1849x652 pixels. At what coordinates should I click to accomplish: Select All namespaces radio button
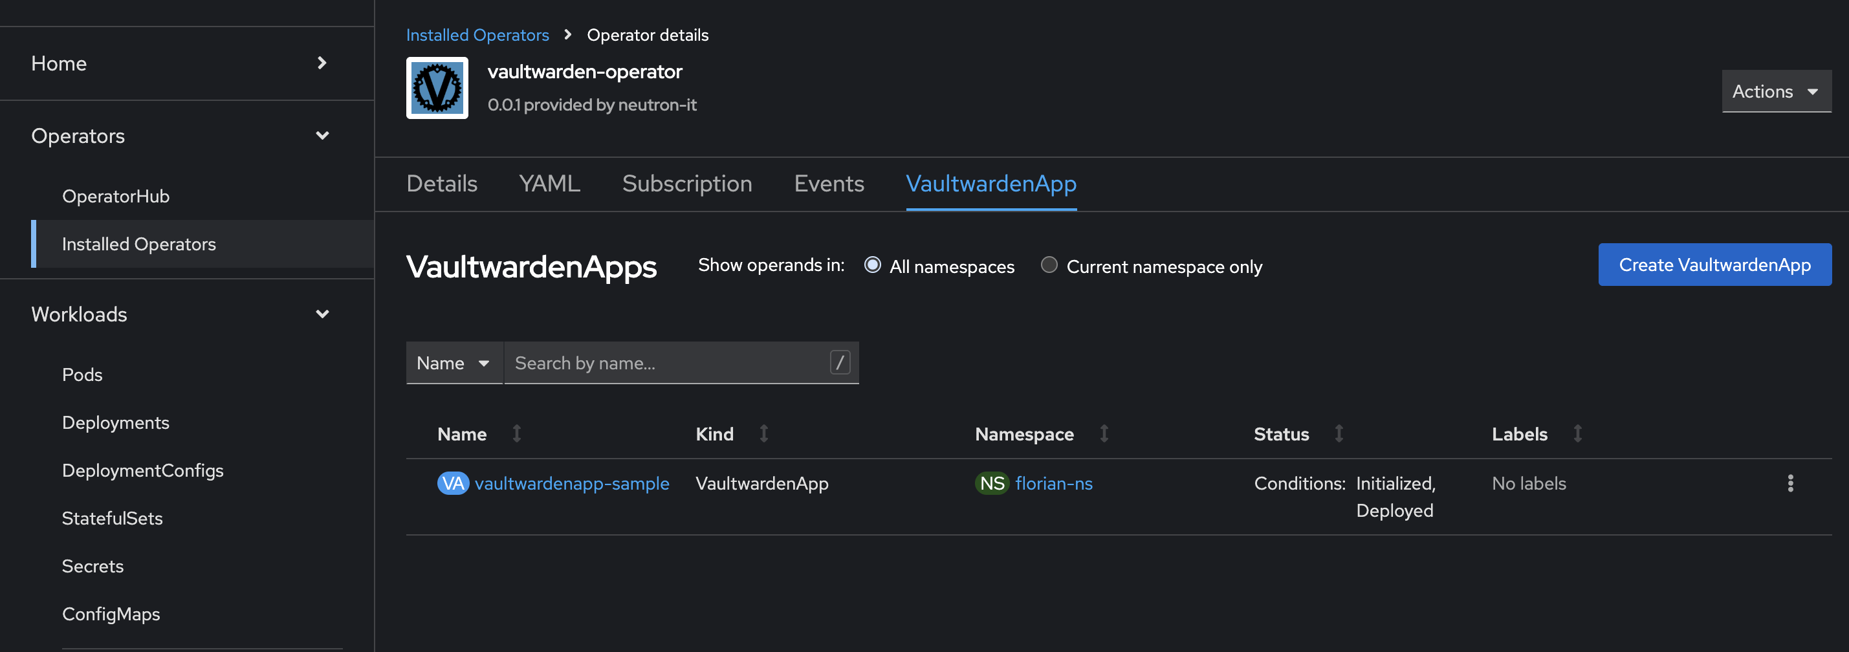[x=872, y=265]
